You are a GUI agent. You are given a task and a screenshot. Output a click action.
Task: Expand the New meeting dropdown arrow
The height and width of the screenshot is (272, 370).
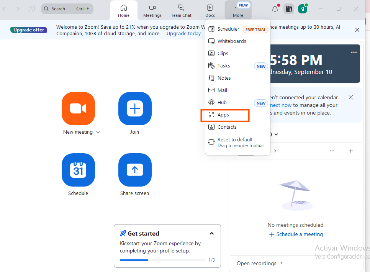(98, 132)
